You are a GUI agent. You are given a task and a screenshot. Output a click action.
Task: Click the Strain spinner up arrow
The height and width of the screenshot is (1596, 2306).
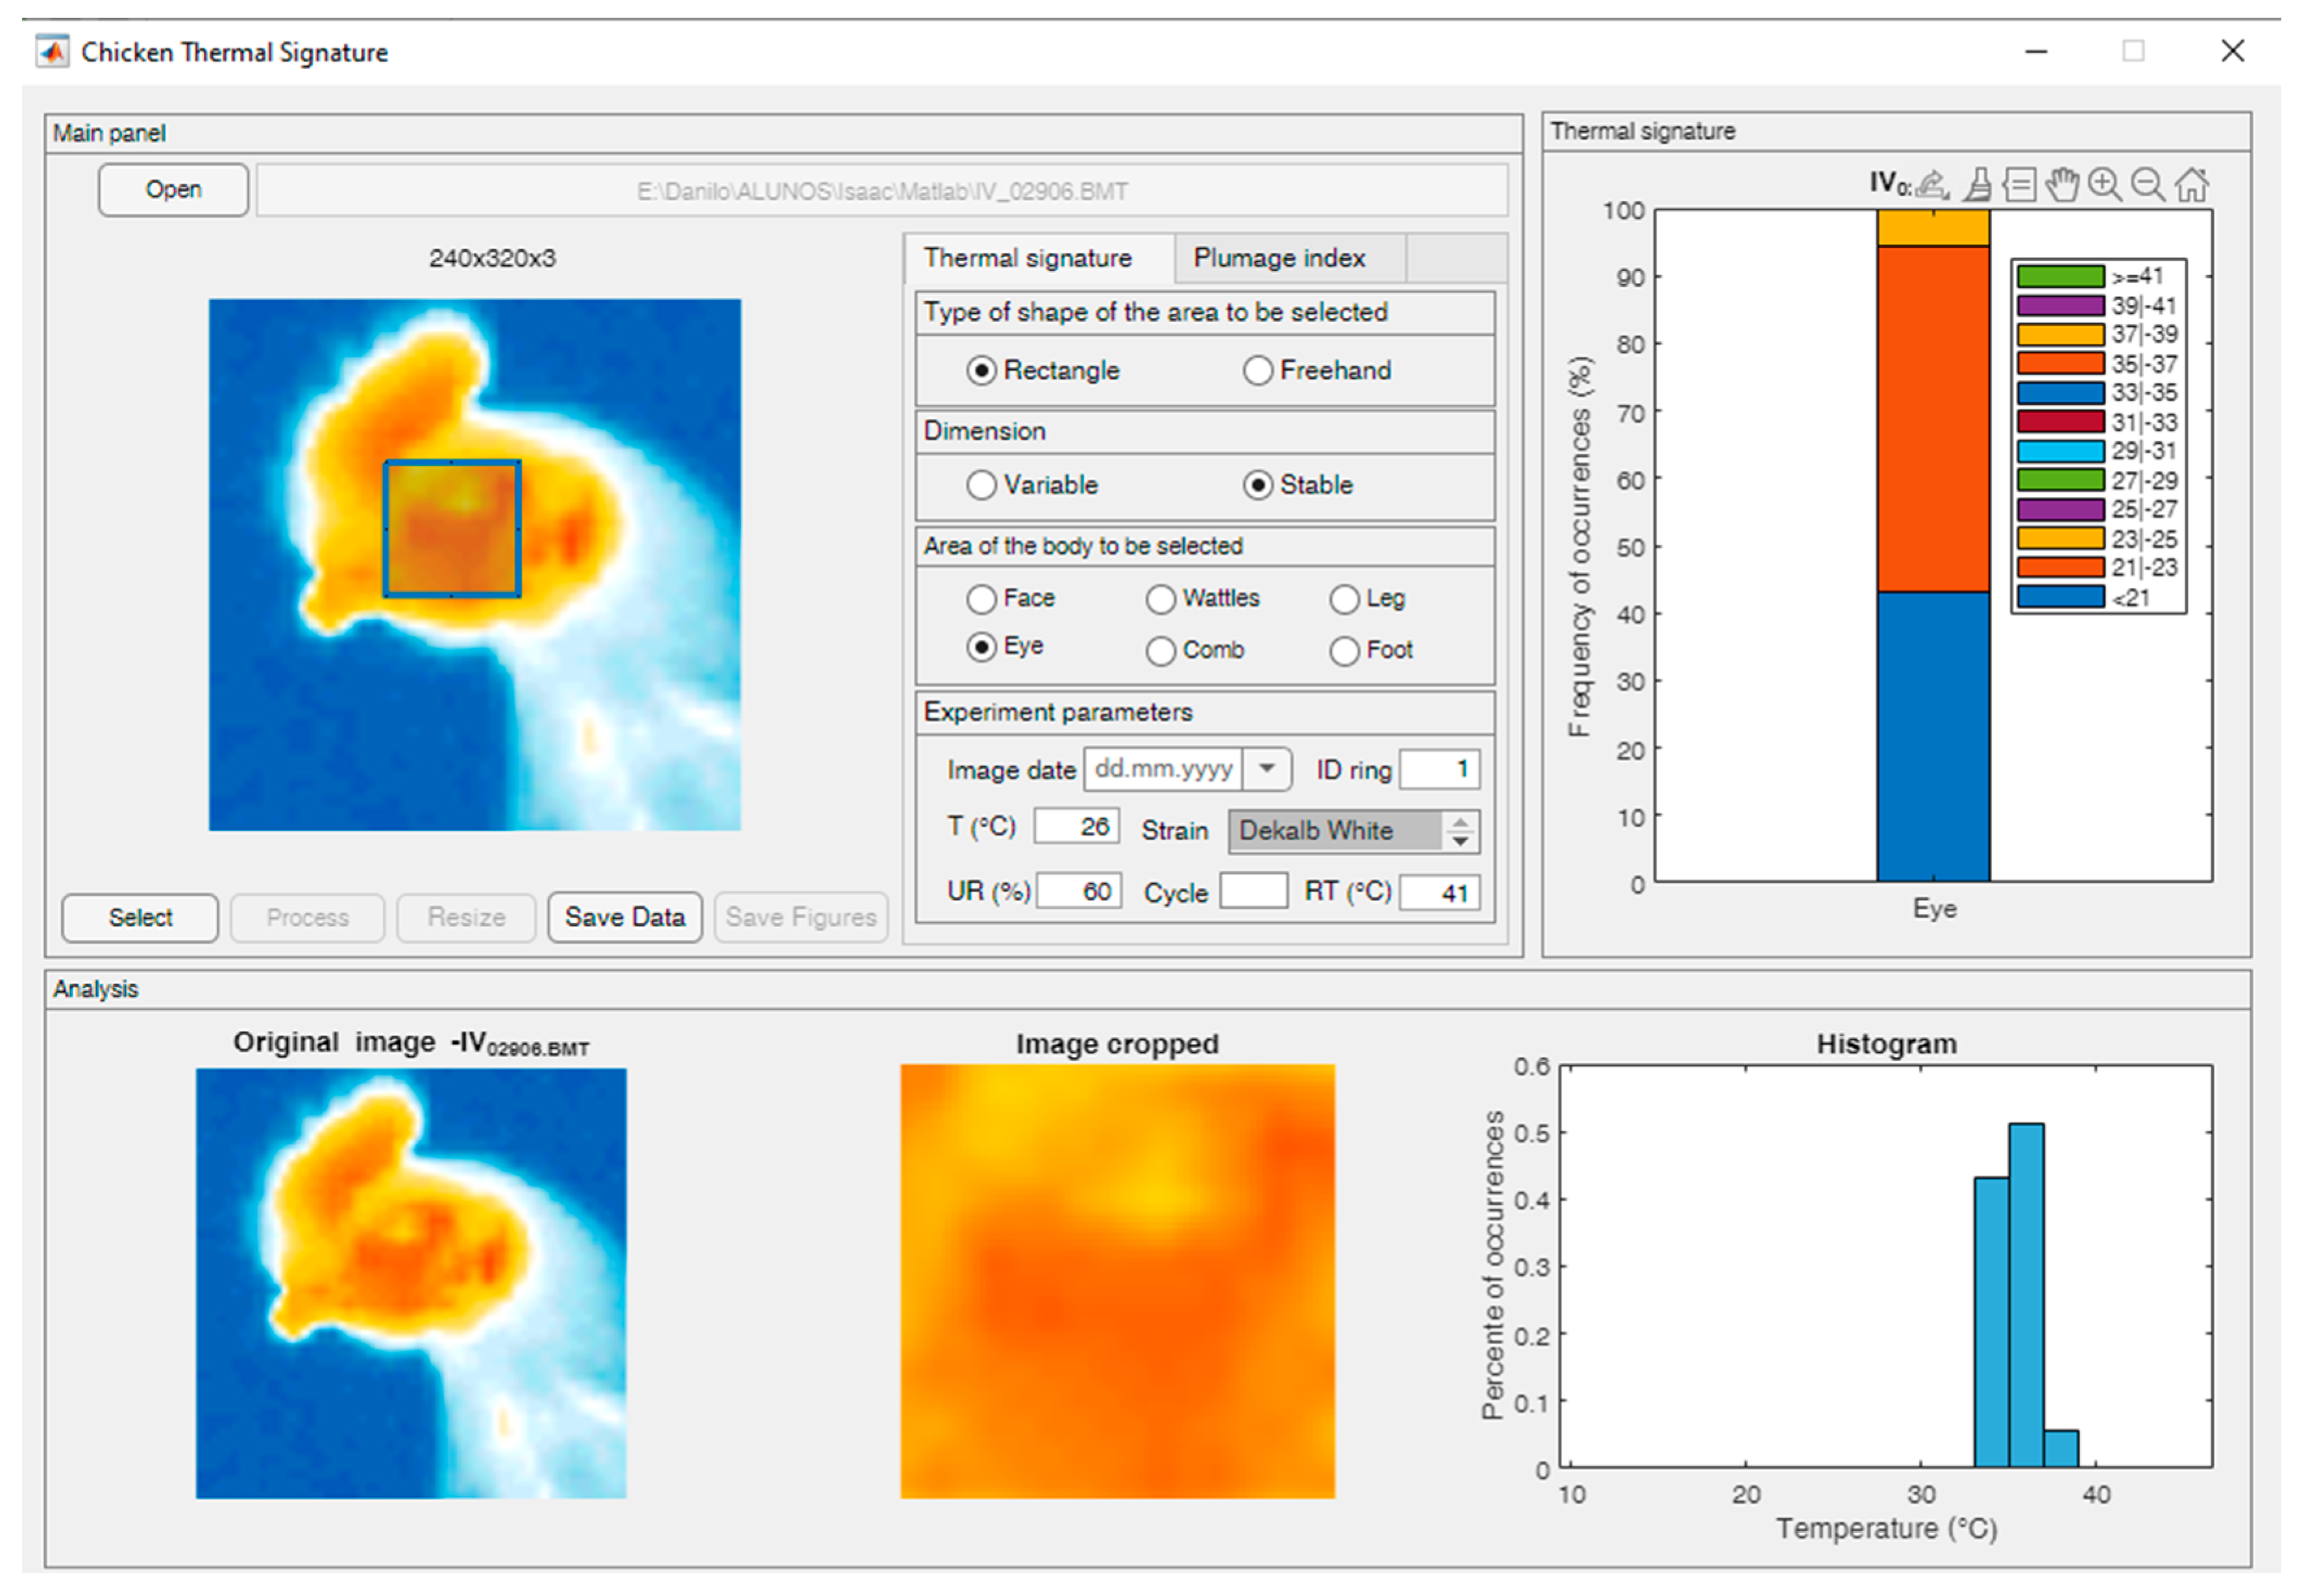click(x=1460, y=822)
